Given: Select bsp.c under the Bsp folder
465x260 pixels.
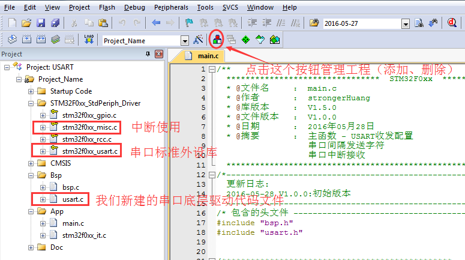Looking at the screenshot, I should pos(71,187).
